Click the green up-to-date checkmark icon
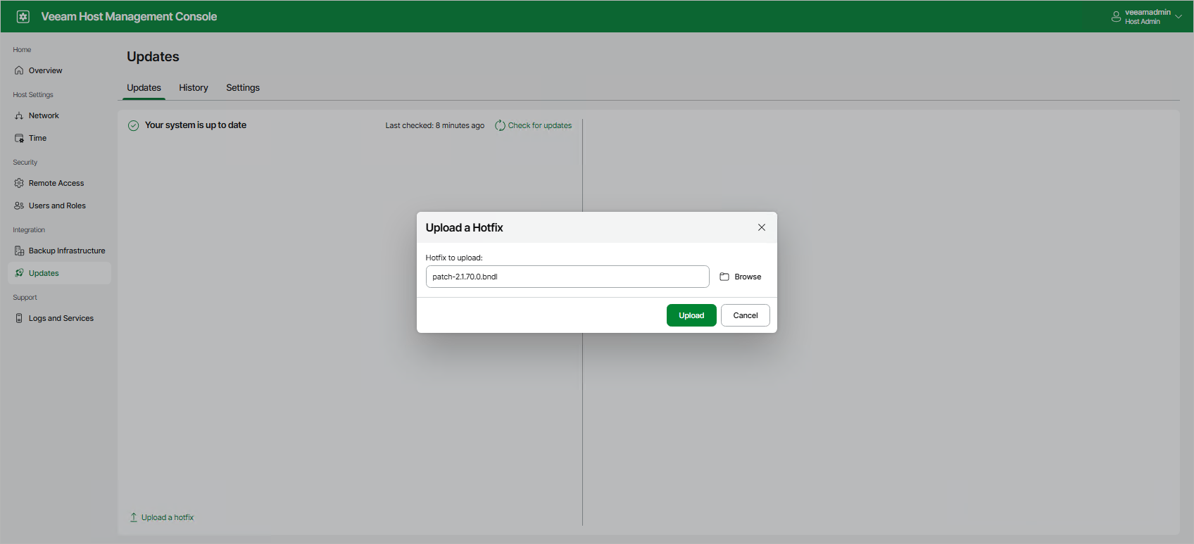This screenshot has width=1194, height=544. coord(133,125)
